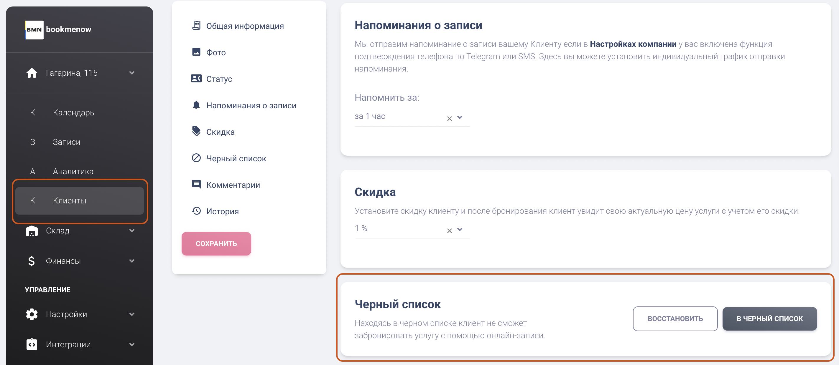Click the Статус contact card icon
The height and width of the screenshot is (365, 839).
[196, 78]
